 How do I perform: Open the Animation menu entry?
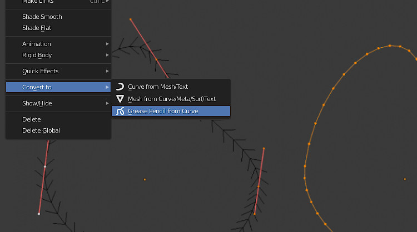click(x=37, y=44)
